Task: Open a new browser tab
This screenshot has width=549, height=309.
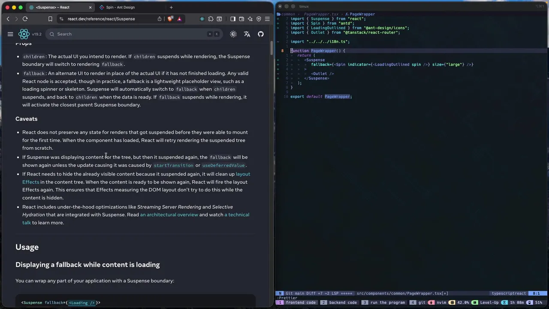Action: (x=171, y=7)
